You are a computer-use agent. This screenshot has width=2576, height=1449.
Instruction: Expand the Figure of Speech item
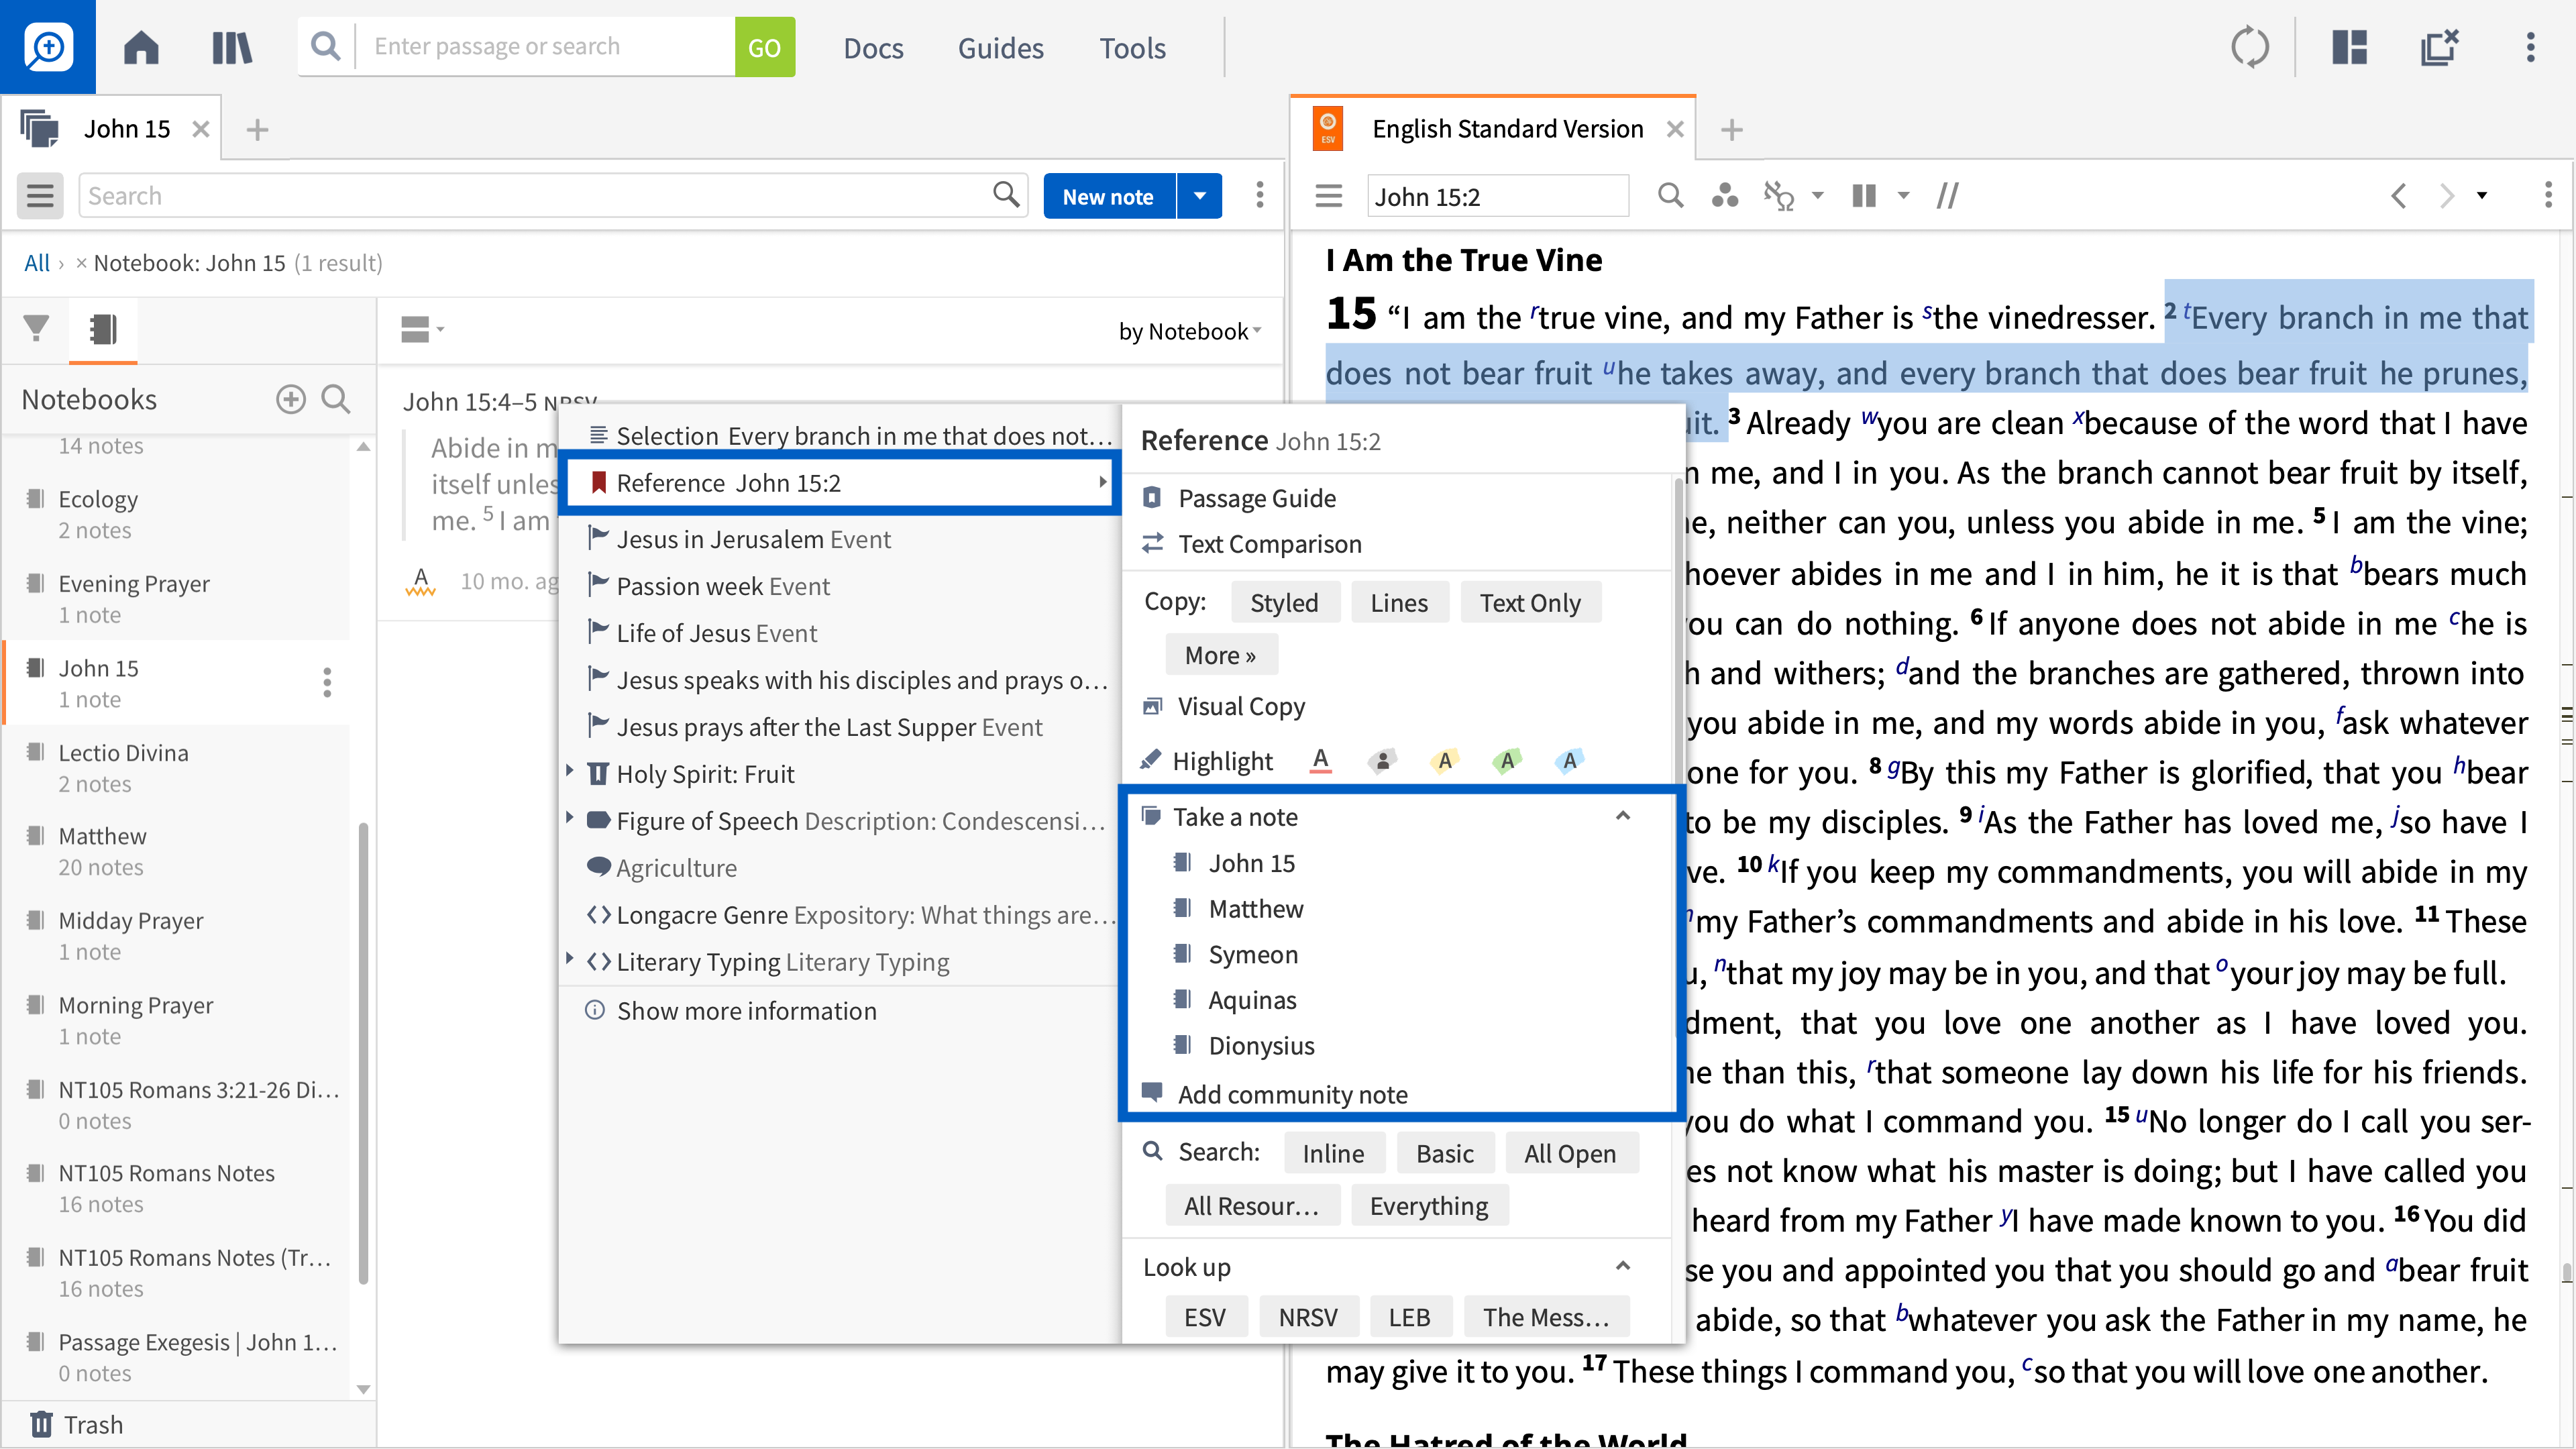[x=570, y=817]
